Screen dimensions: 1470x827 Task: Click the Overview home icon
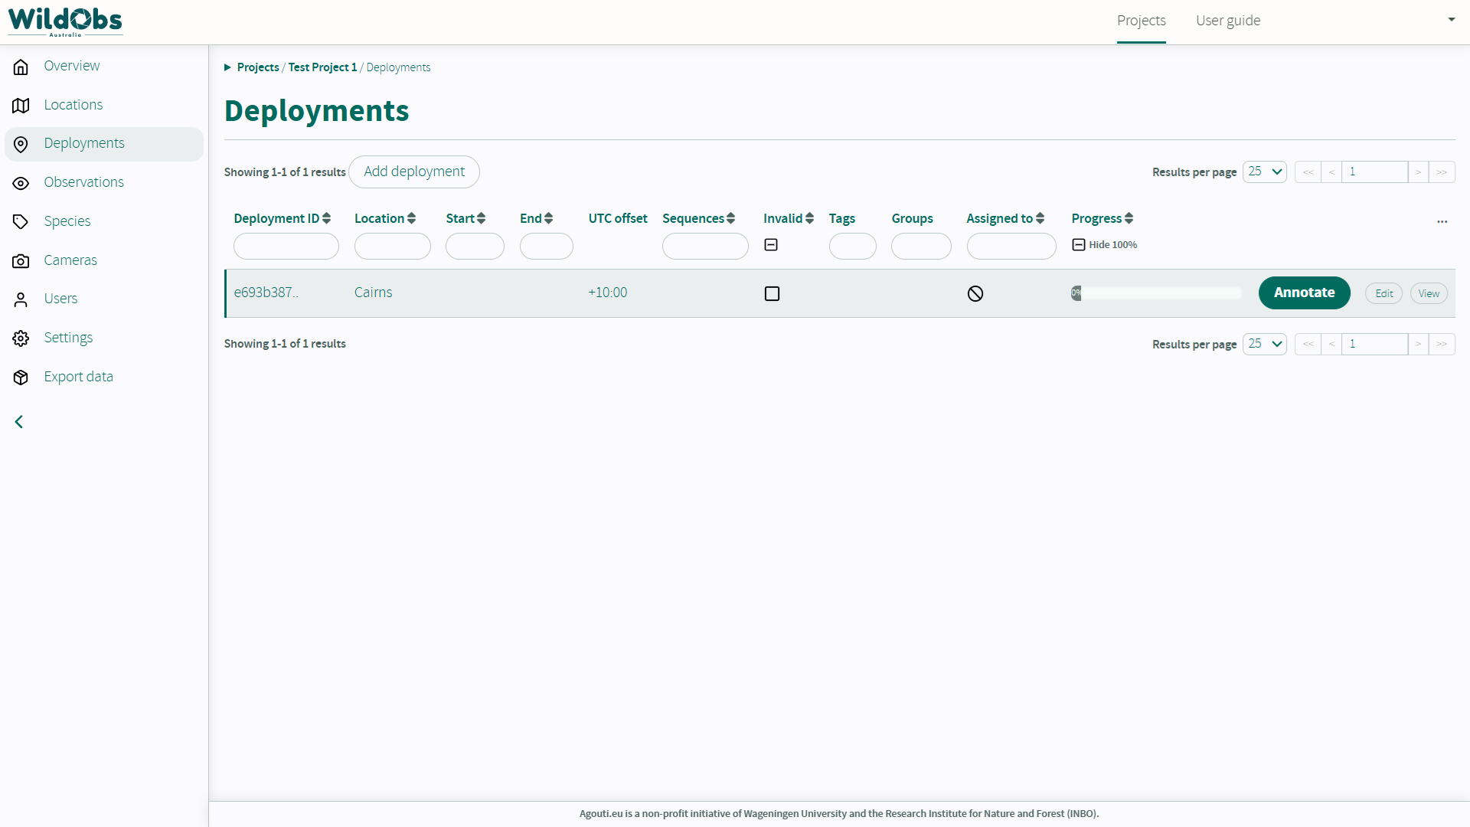coord(21,67)
